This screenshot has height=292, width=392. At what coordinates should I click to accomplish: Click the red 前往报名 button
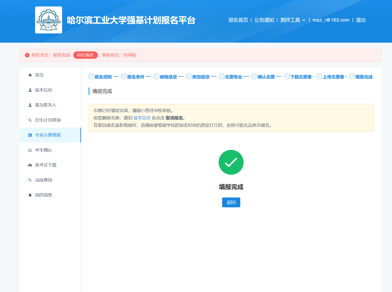tap(85, 55)
